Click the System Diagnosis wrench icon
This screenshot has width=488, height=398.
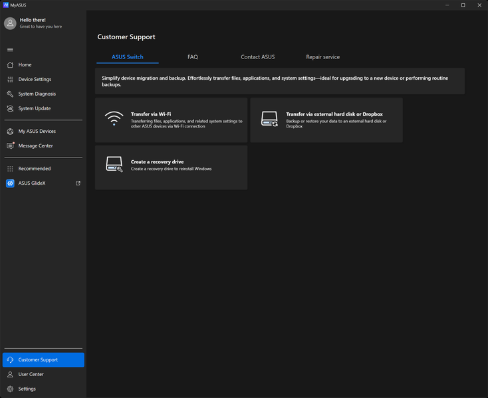10,94
